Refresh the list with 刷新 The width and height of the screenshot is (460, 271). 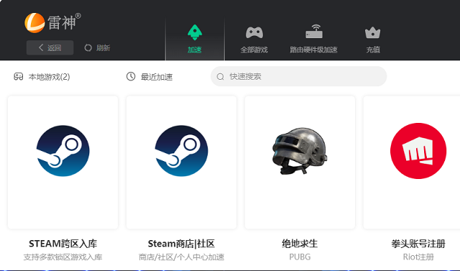(x=97, y=47)
